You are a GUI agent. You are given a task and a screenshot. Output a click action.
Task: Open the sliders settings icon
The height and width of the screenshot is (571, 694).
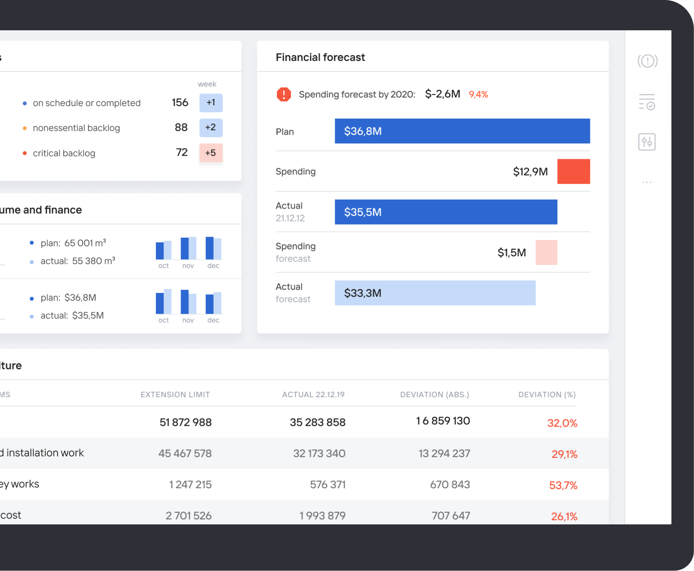[647, 142]
